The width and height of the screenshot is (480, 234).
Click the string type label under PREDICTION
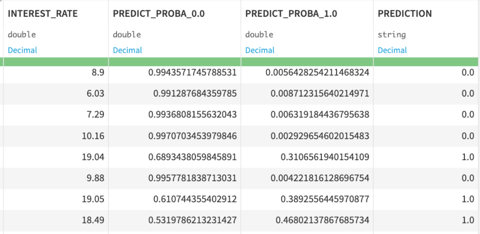point(391,35)
